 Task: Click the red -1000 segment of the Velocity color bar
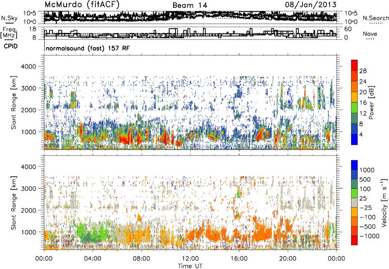coord(354,240)
